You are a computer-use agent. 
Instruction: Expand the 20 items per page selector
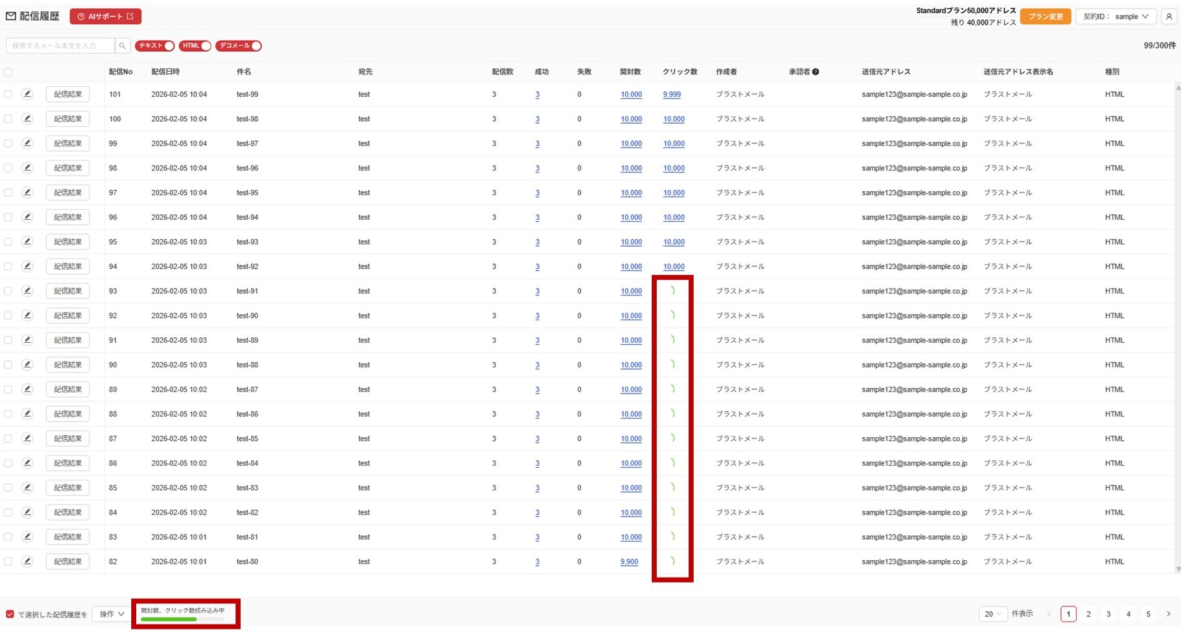coord(992,614)
